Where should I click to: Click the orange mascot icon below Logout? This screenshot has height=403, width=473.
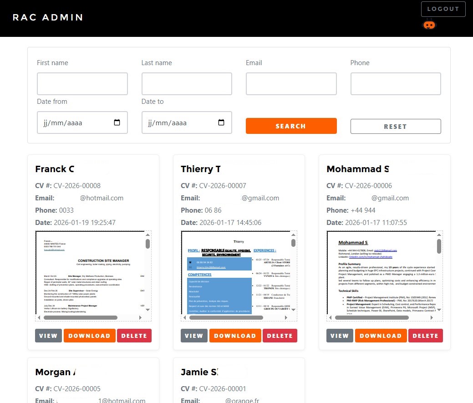point(429,25)
